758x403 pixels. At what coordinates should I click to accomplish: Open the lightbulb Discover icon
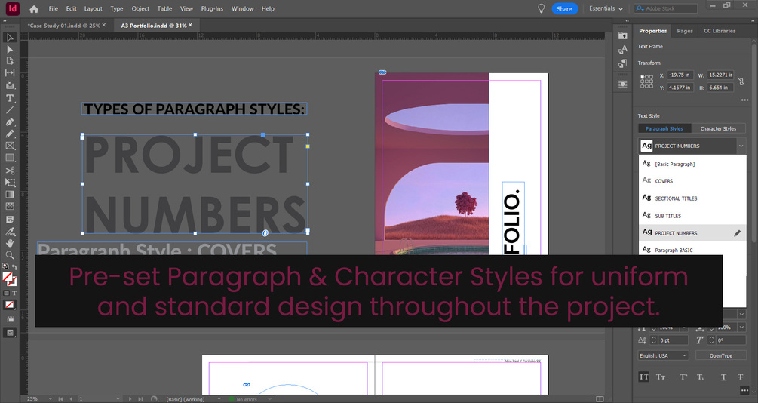point(541,9)
